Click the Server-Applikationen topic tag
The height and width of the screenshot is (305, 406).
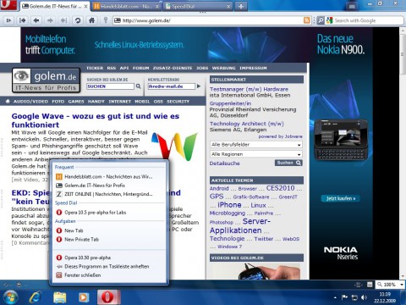[240, 225]
